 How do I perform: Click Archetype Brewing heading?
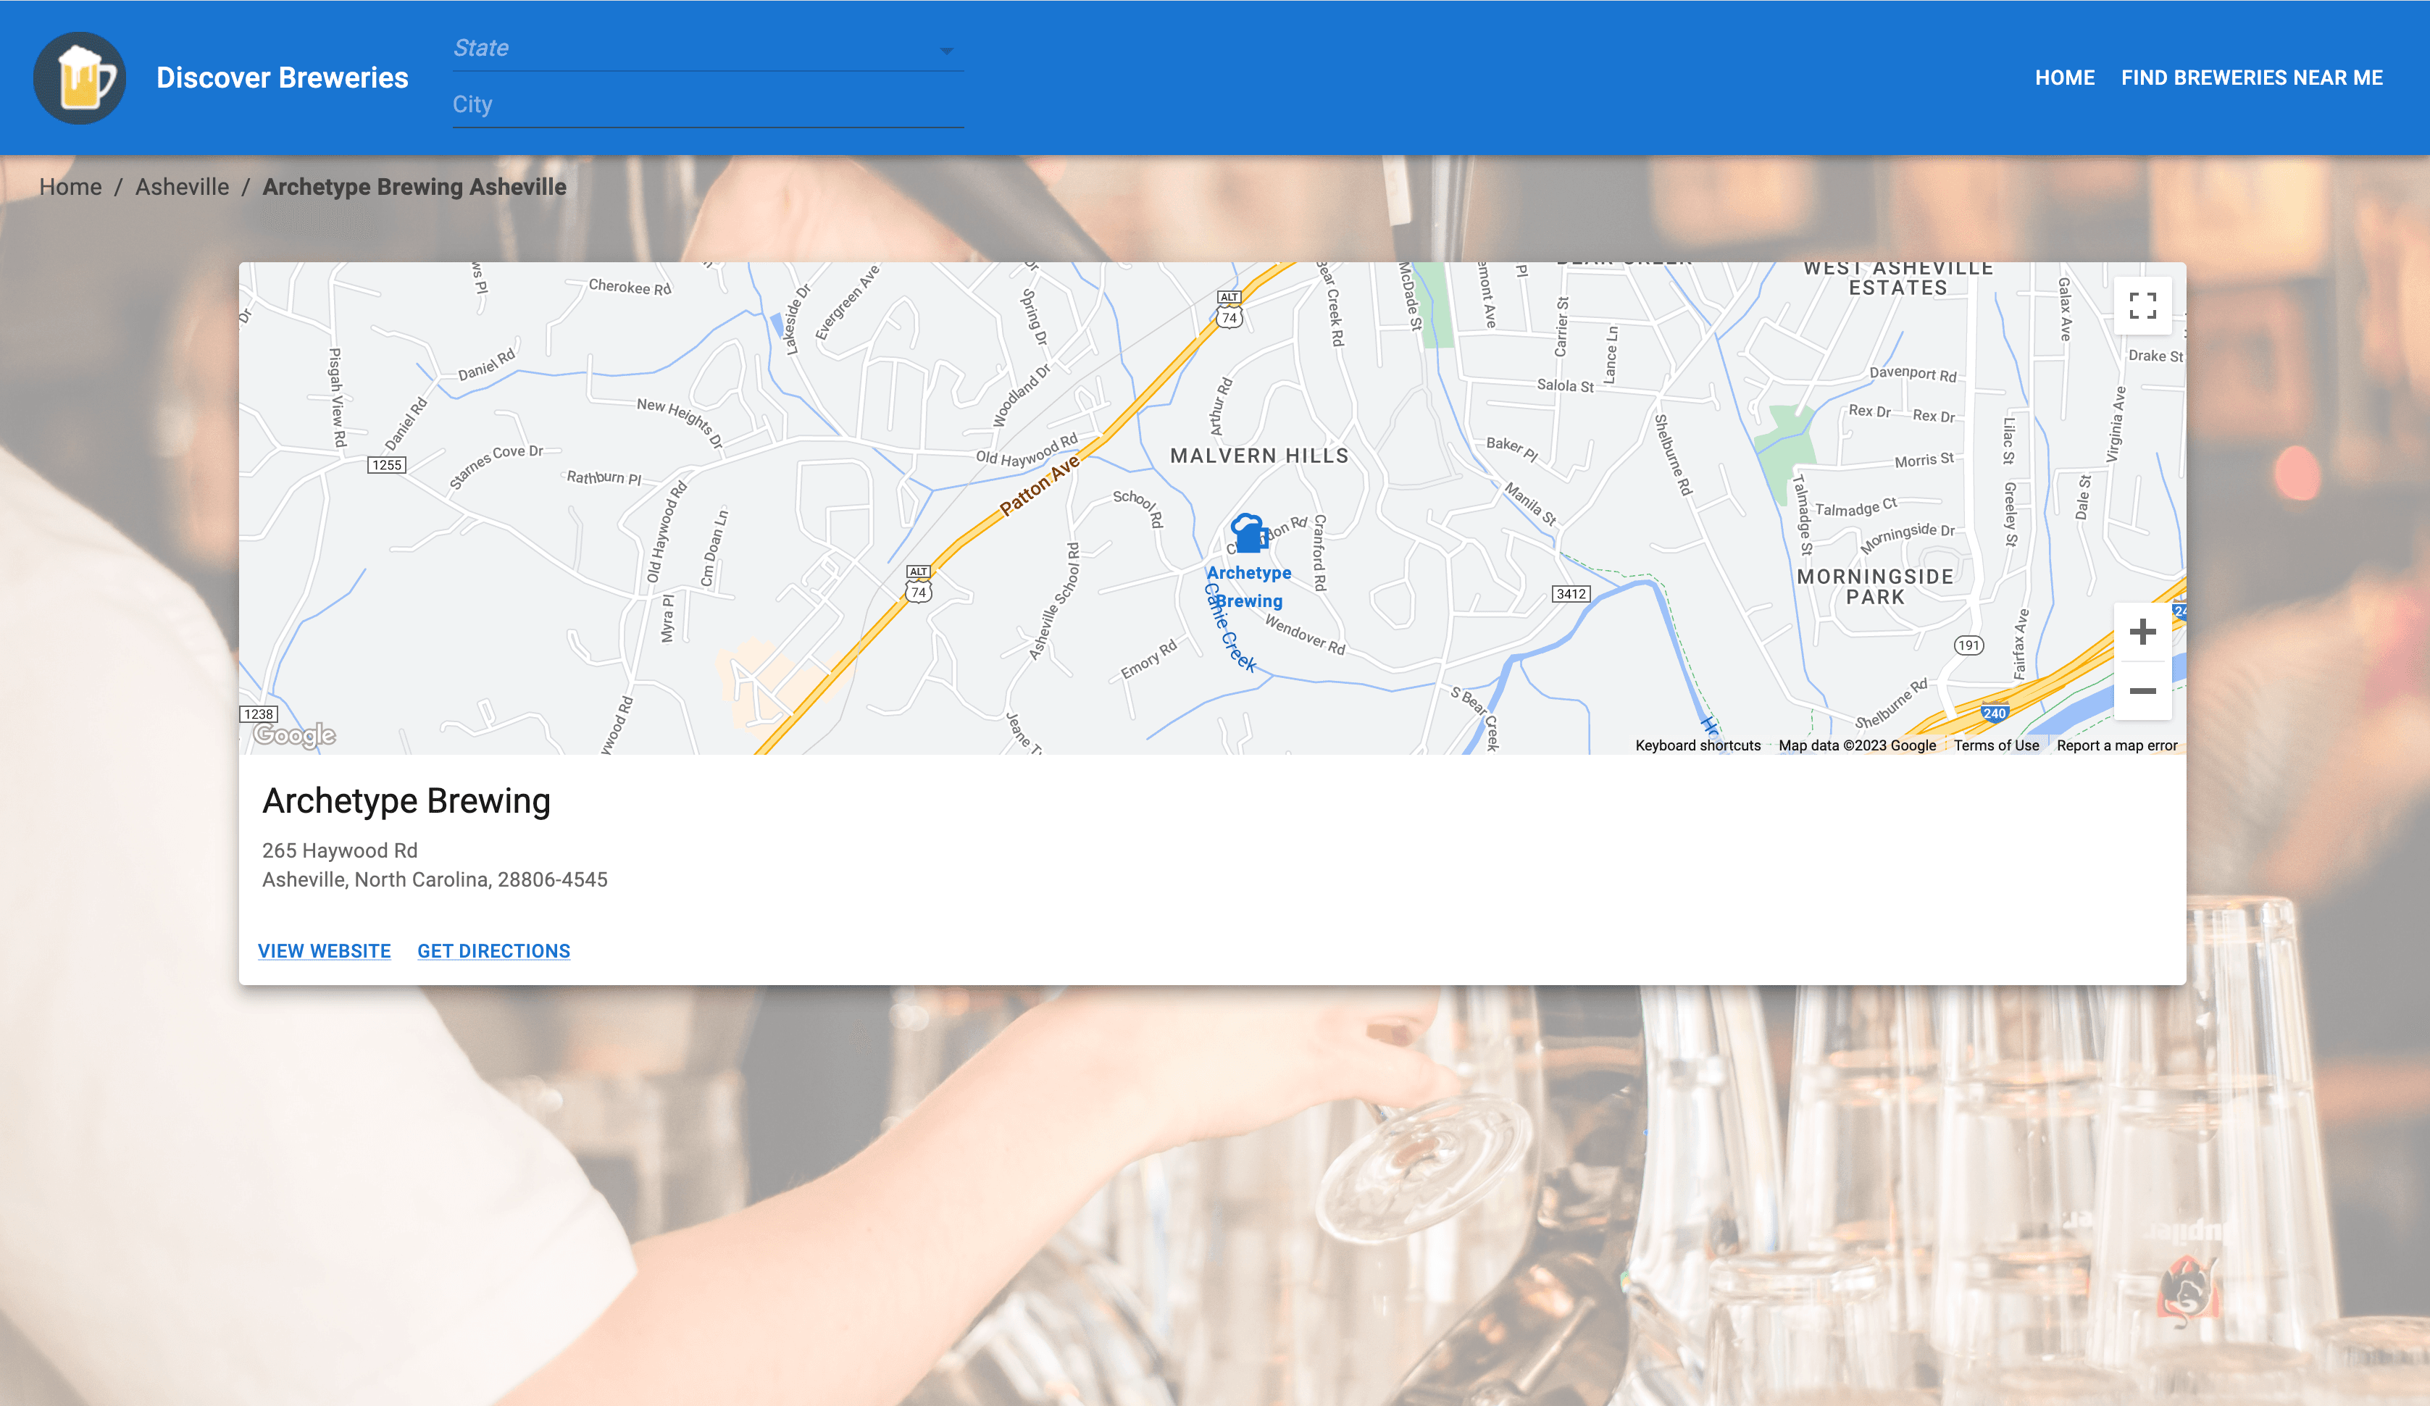coord(406,801)
